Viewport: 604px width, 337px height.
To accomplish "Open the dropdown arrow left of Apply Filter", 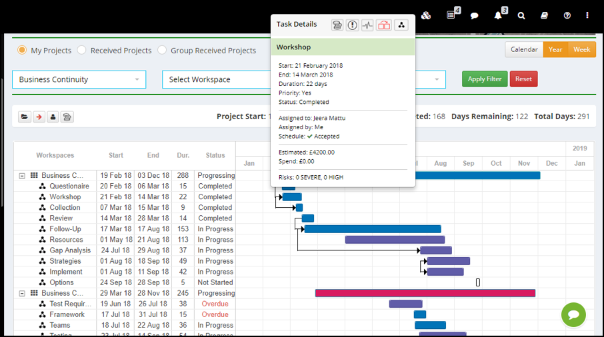I will pyautogui.click(x=437, y=79).
